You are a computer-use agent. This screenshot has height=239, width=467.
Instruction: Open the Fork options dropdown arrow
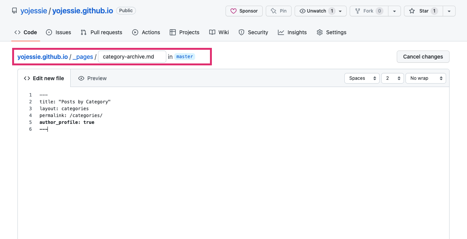pyautogui.click(x=395, y=11)
